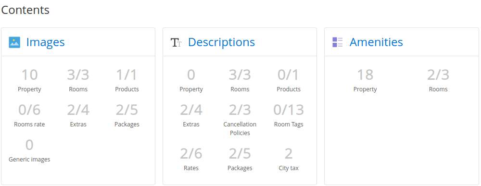Select Rooms rate 0/6 in Images
The height and width of the screenshot is (186, 481).
tap(29, 115)
